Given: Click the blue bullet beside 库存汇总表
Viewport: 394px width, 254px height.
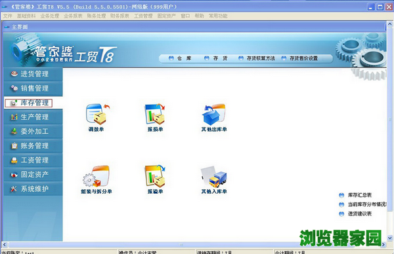Looking at the screenshot, I should pyautogui.click(x=341, y=195).
